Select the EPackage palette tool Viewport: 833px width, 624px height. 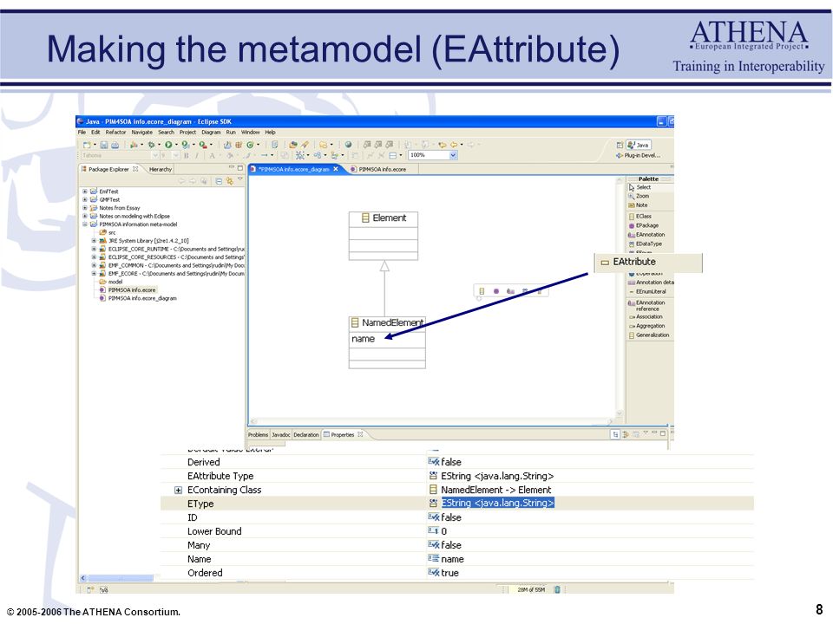coord(644,225)
